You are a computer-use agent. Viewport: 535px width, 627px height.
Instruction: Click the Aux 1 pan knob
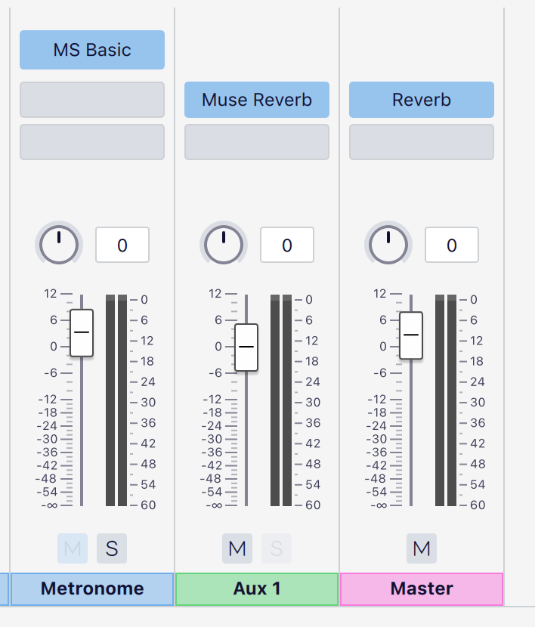click(x=223, y=245)
